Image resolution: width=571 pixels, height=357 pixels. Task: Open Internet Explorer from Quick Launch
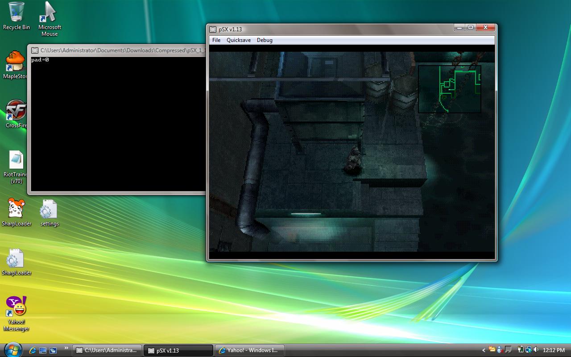point(33,350)
